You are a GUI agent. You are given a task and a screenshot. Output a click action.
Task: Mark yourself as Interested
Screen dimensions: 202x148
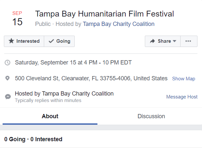click(24, 41)
